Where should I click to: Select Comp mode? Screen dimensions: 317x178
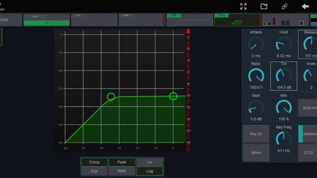94,162
